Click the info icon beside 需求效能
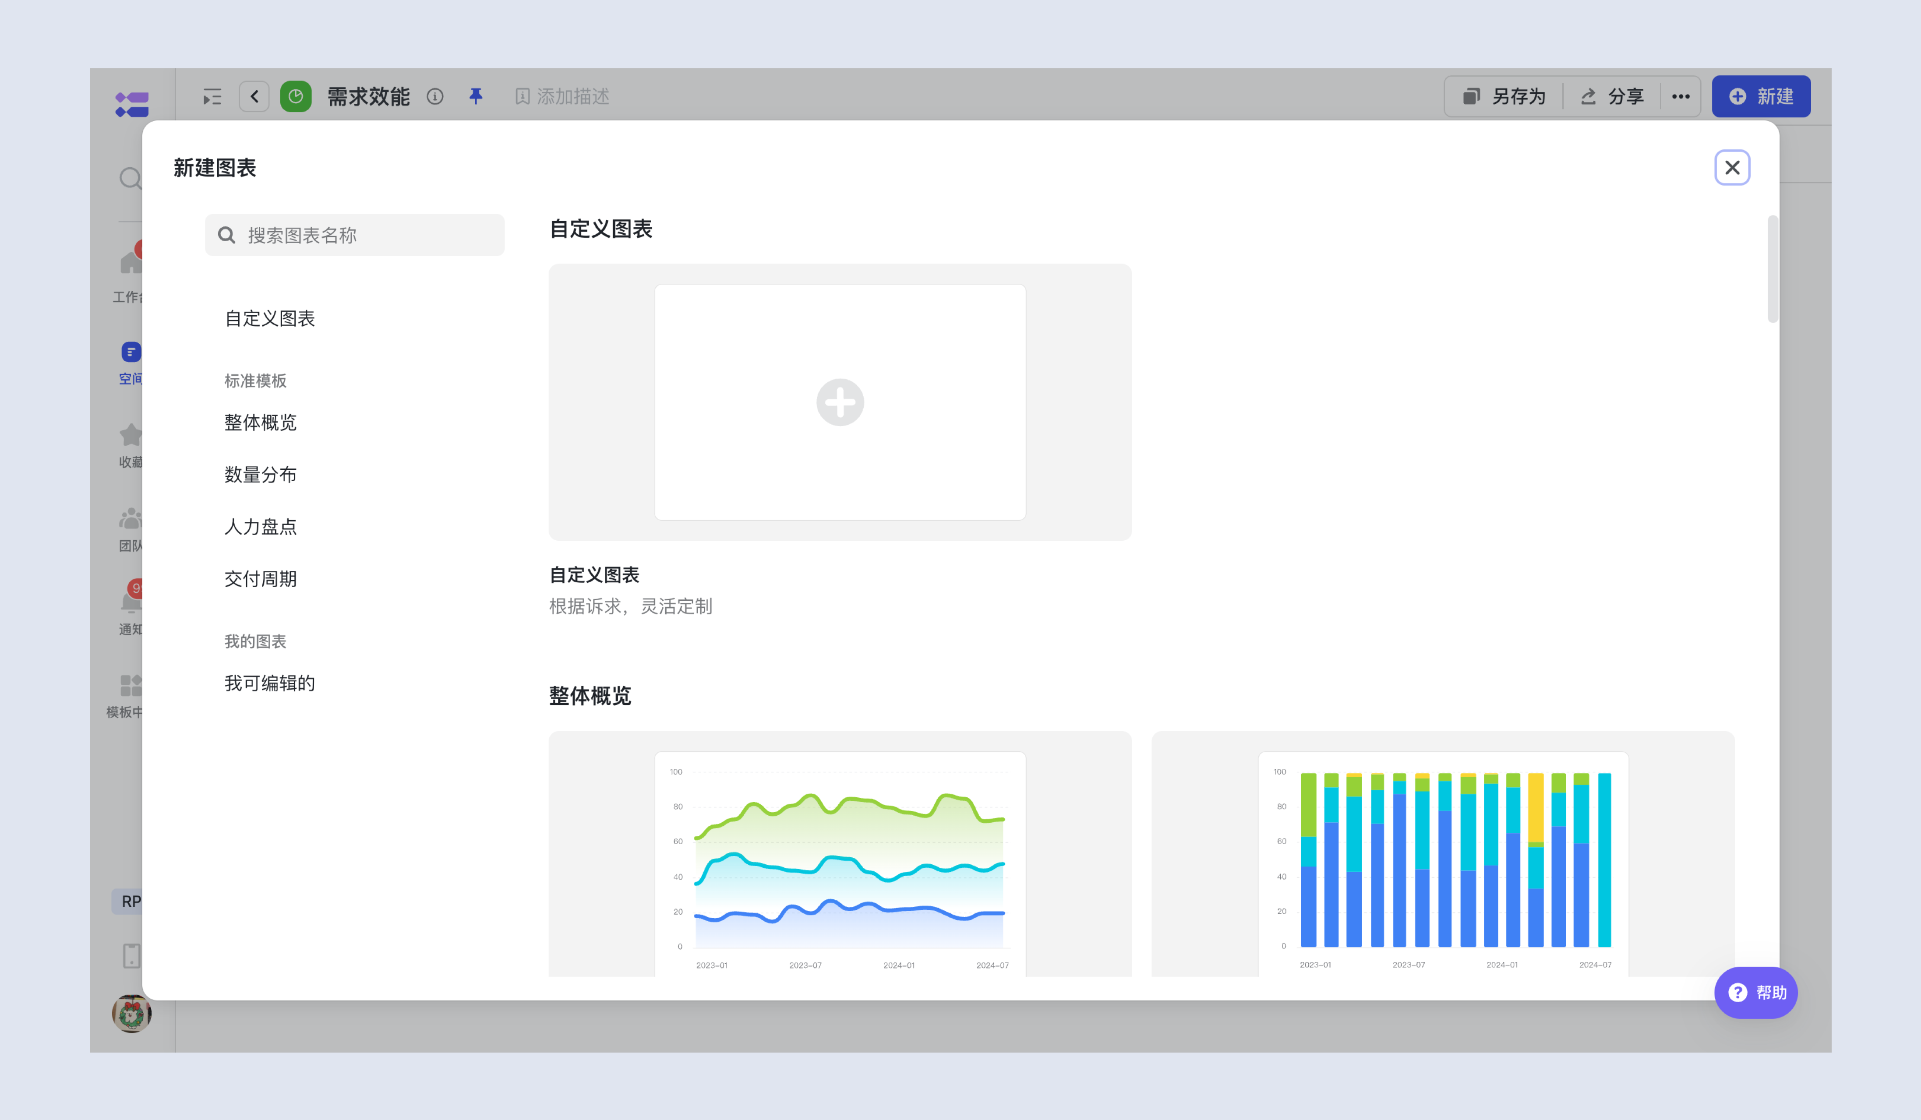Viewport: 1921px width, 1120px height. point(435,97)
